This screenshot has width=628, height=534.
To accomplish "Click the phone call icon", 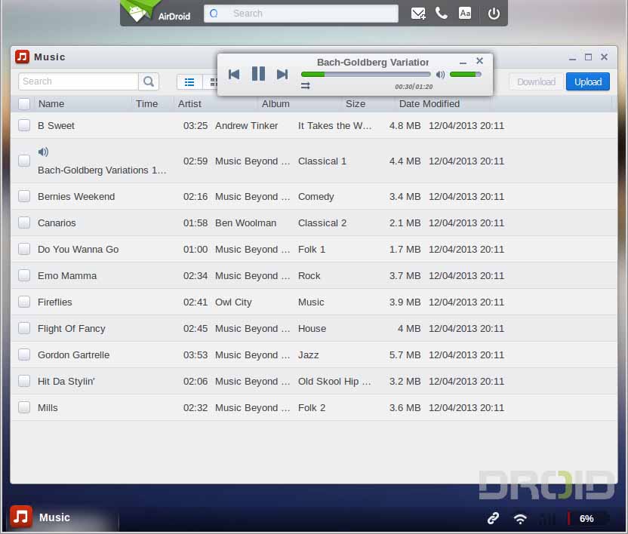I will [442, 14].
